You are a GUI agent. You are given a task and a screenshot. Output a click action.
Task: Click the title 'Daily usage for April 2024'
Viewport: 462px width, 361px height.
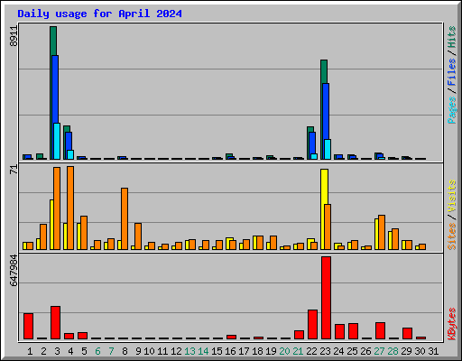pyautogui.click(x=99, y=14)
